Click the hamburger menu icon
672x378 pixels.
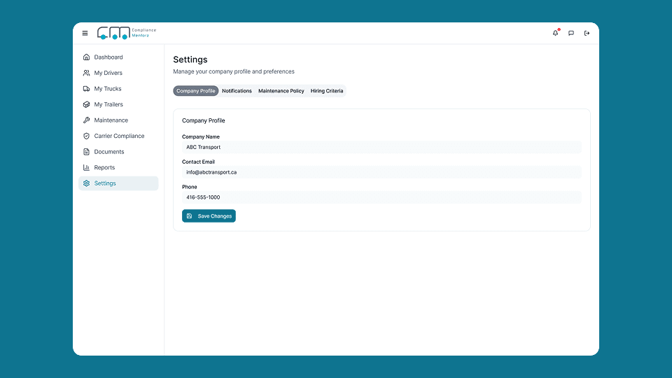click(85, 33)
